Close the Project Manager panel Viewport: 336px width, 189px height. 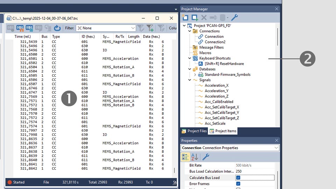(x=276, y=9)
